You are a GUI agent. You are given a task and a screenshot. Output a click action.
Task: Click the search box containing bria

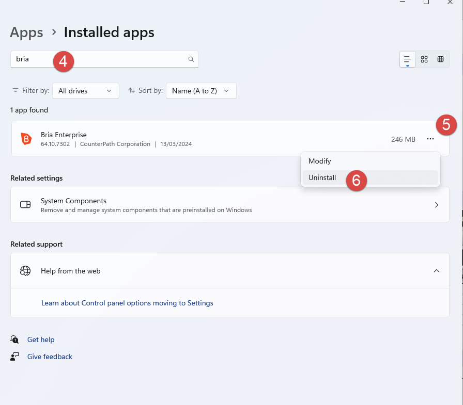tap(104, 59)
